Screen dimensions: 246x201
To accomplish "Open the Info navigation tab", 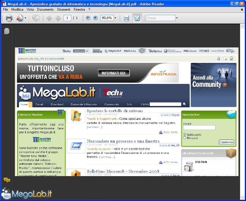I will click(129, 104).
